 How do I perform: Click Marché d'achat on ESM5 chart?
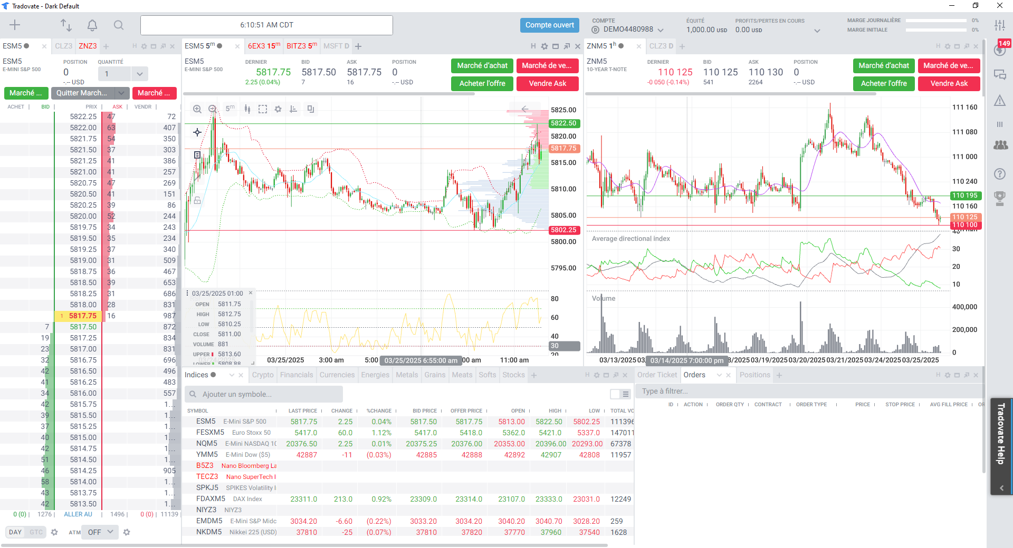[x=482, y=66]
